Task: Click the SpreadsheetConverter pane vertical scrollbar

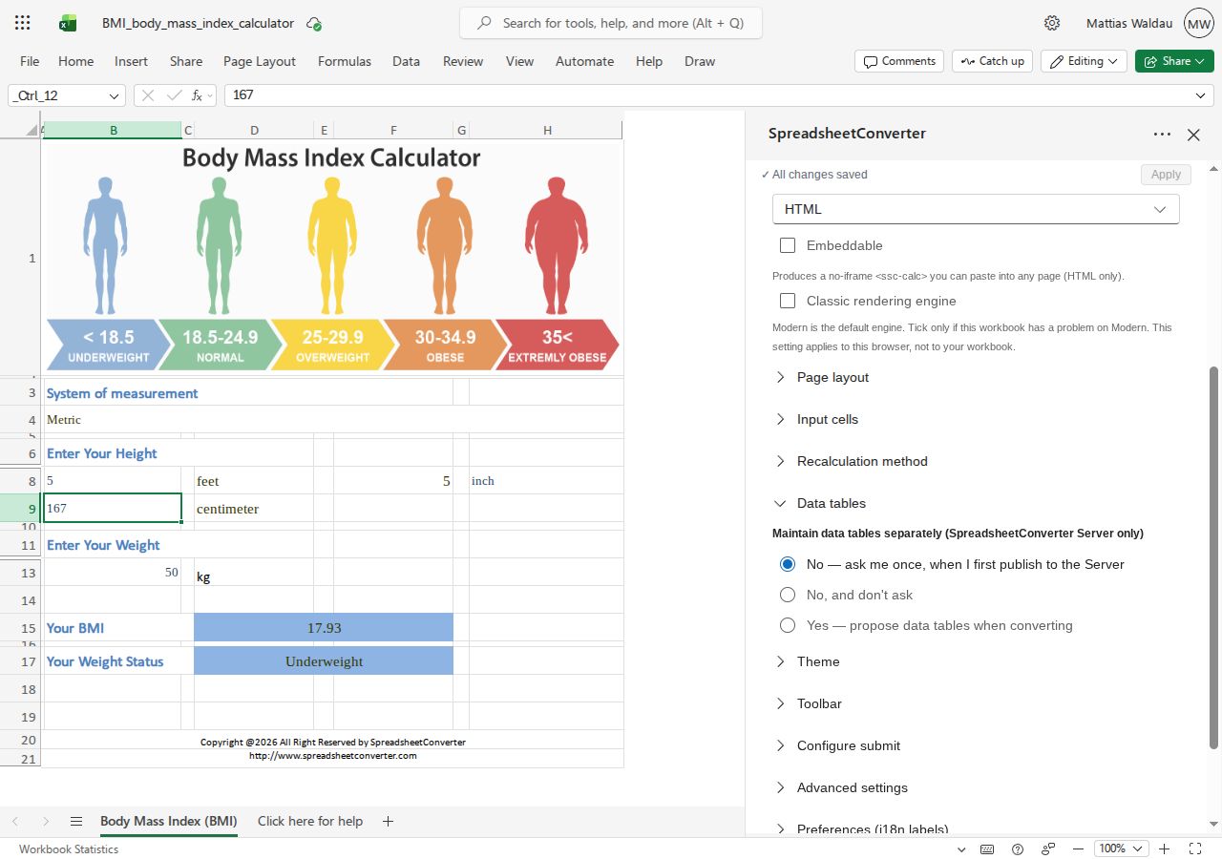Action: tap(1214, 557)
